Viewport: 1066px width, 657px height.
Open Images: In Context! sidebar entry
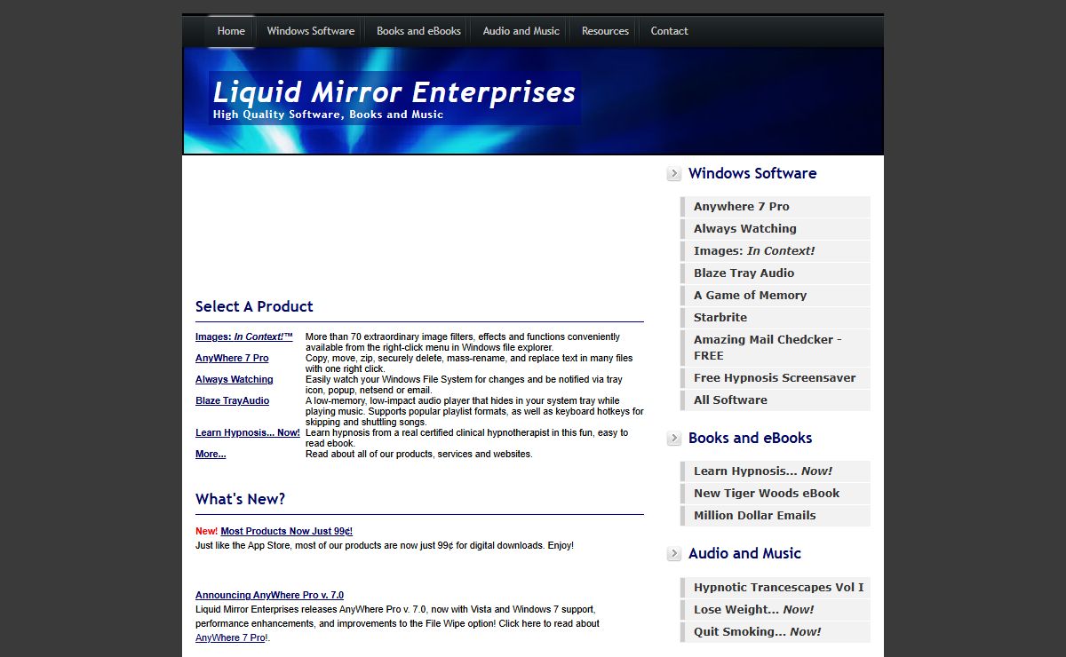(776, 251)
